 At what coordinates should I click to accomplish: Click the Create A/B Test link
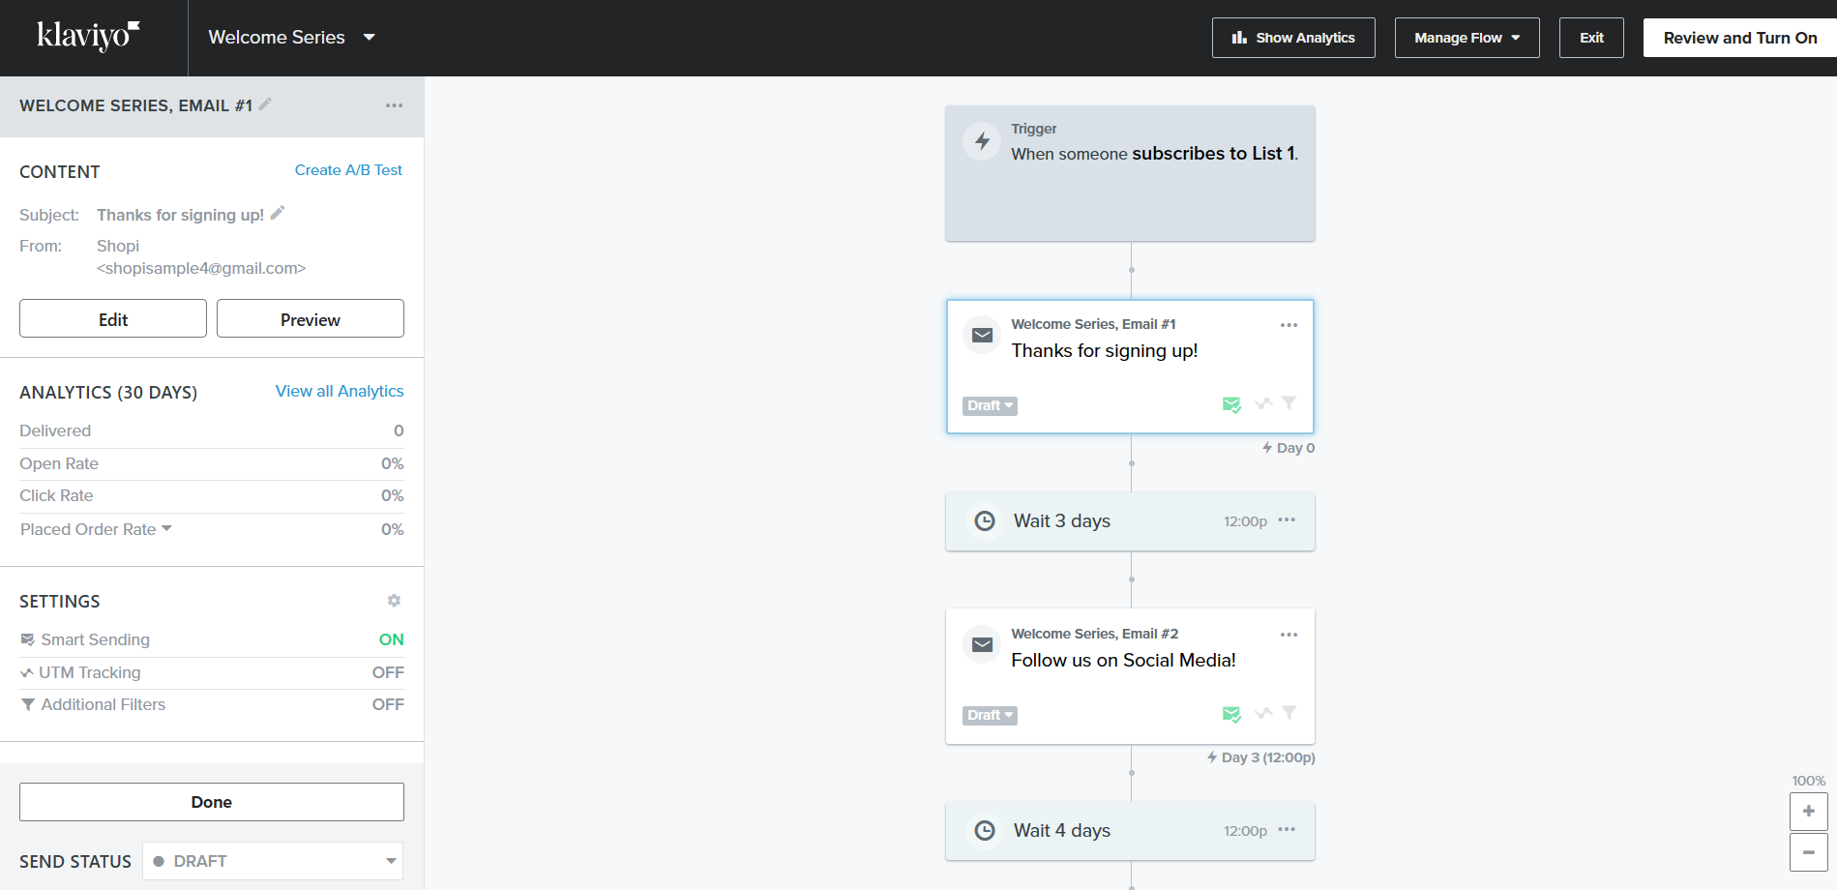[x=348, y=170]
